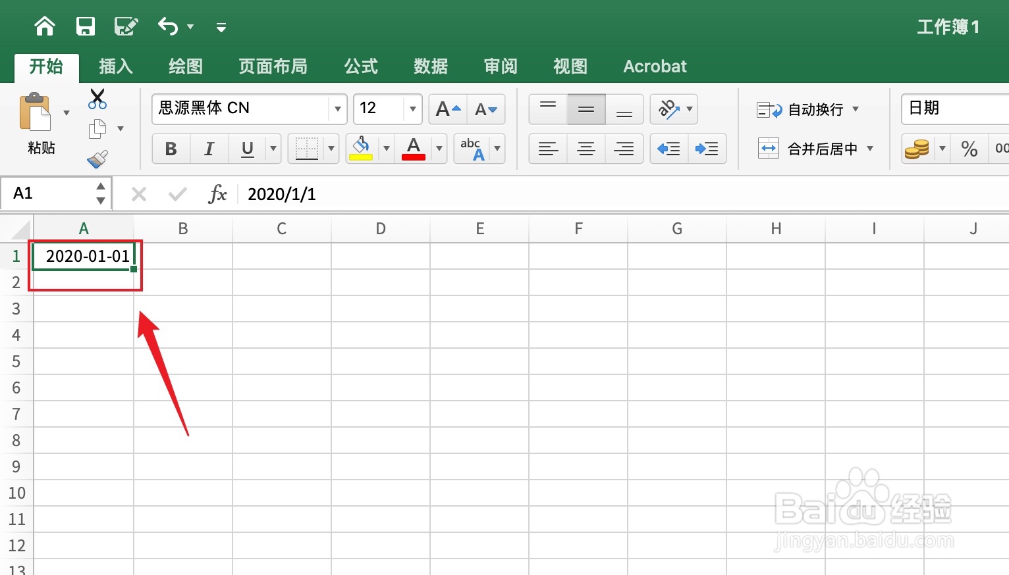Viewport: 1009px width, 575px height.
Task: Click the Home icon in title bar
Action: pos(45,26)
